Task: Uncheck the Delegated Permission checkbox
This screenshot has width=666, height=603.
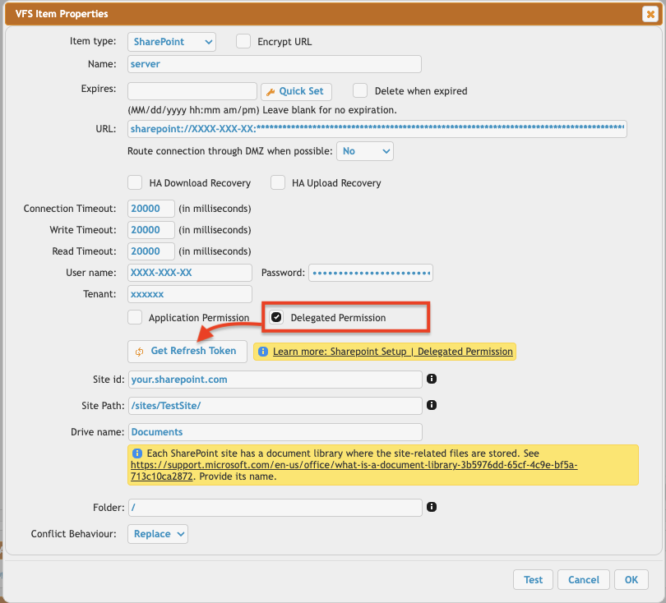Action: pyautogui.click(x=276, y=317)
